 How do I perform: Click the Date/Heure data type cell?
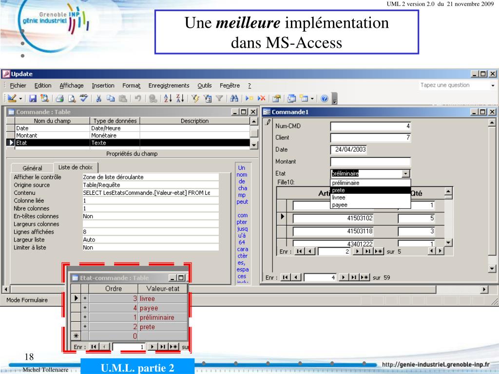point(115,128)
